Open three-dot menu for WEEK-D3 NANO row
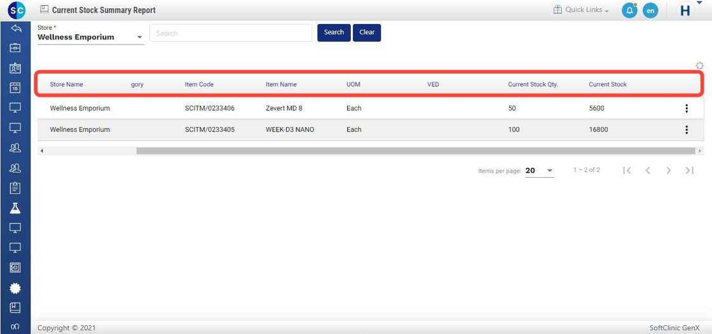Viewport: 712px width, 334px height. pos(687,130)
